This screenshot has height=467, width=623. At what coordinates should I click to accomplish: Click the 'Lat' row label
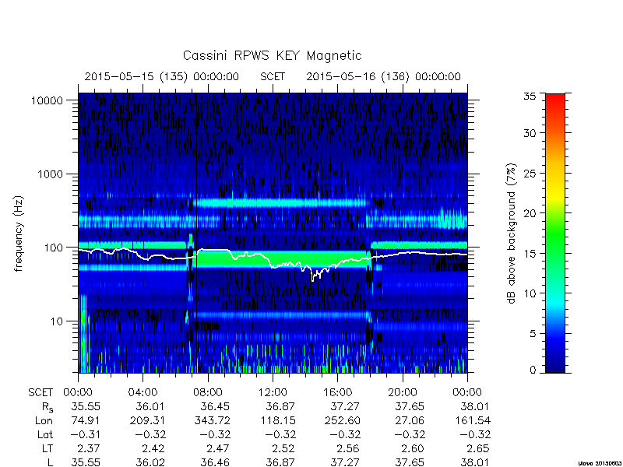(45, 435)
